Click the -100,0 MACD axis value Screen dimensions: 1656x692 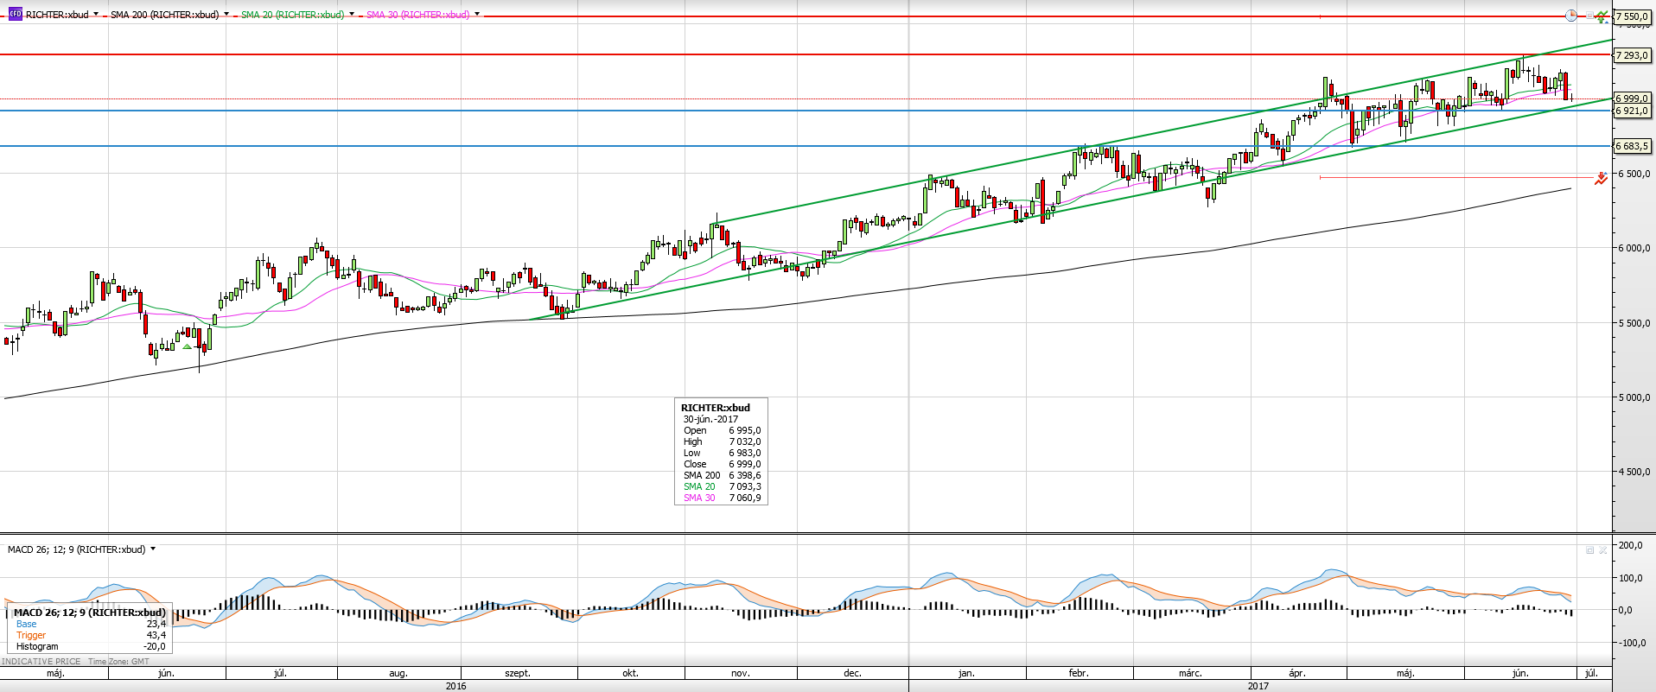click(x=1631, y=643)
